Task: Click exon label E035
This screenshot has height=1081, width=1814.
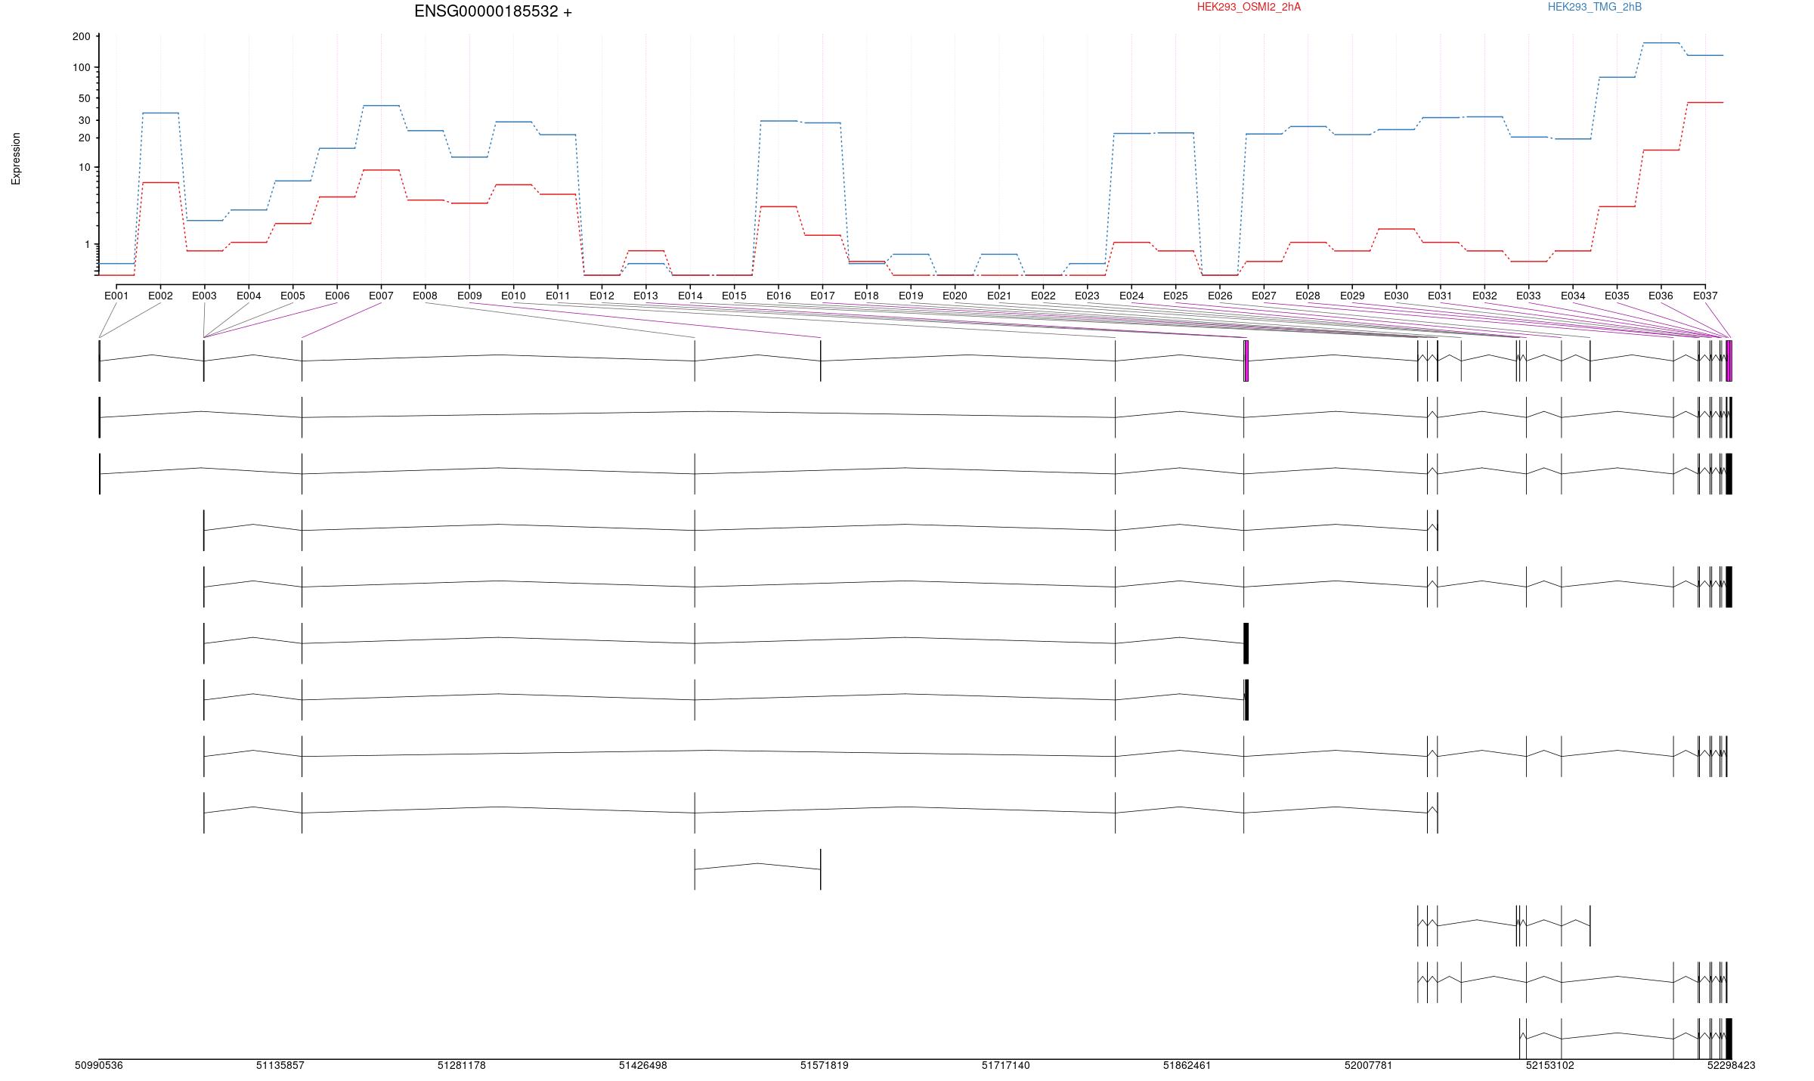Action: pos(1617,296)
